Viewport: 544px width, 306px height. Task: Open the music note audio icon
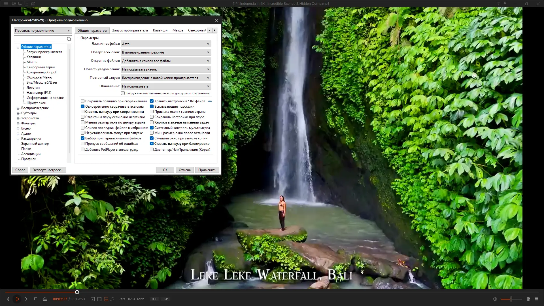coord(112,299)
